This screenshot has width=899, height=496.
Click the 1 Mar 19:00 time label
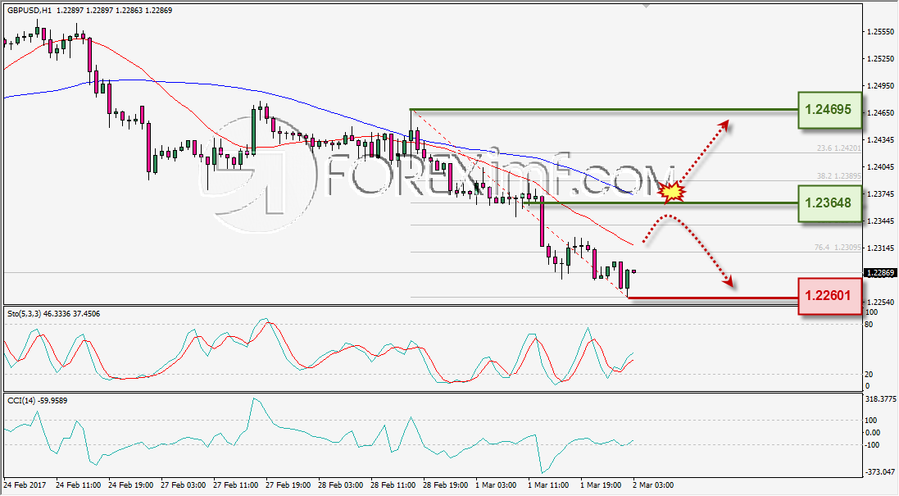(x=600, y=485)
